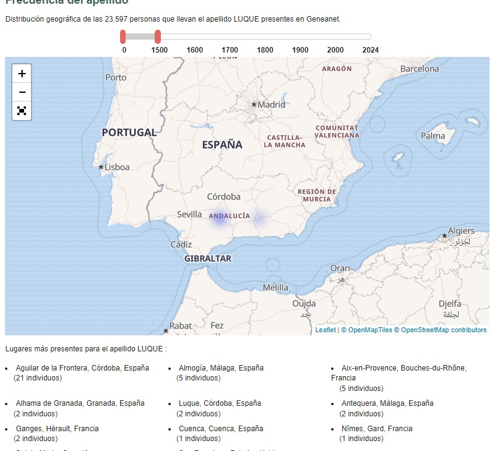Image resolution: width=492 pixels, height=451 pixels.
Task: Zoom out of the map
Action: click(x=22, y=92)
